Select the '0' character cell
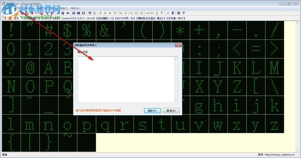This screenshot has width=301, height=158. 11,49
